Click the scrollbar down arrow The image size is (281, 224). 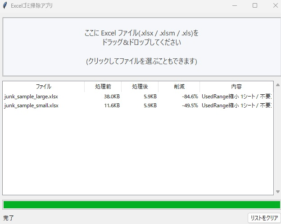(278, 192)
